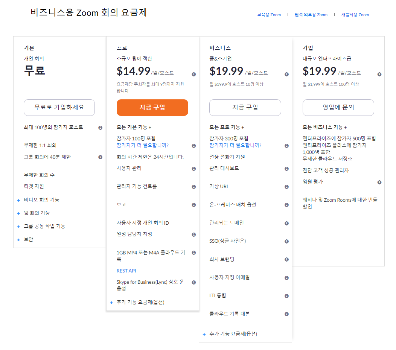Open 교육용 Zoom link
The height and width of the screenshot is (350, 396).
click(269, 15)
